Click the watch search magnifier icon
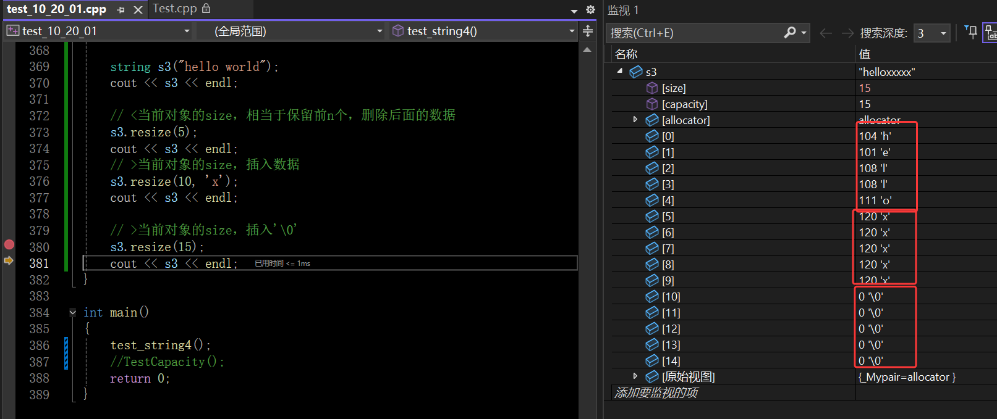Viewport: 997px width, 419px height. (x=790, y=33)
